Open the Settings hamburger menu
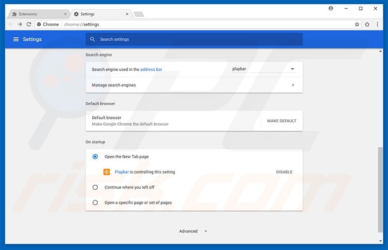Viewport: 388px width, 250px height. [x=16, y=39]
